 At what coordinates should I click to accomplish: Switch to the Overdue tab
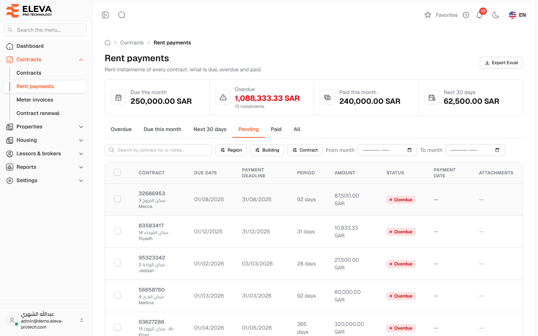121,129
